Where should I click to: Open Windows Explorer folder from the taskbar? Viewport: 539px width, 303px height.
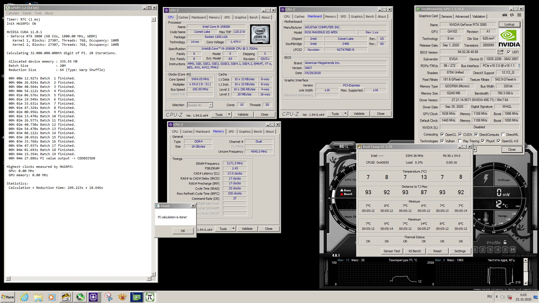coord(38,297)
